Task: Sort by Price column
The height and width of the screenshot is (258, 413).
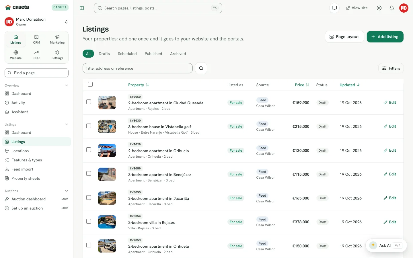Action: tap(302, 85)
